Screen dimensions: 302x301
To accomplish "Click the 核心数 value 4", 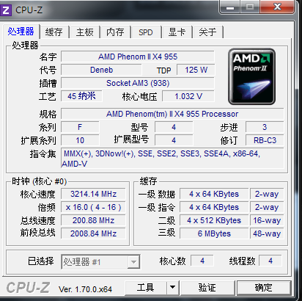I will tap(202, 261).
